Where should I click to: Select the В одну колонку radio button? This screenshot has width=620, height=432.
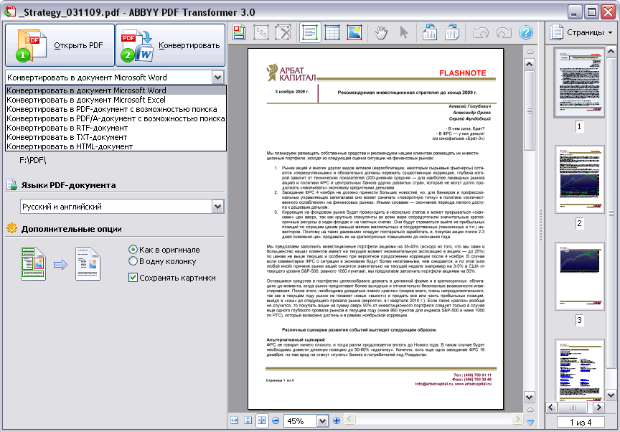click(x=133, y=261)
